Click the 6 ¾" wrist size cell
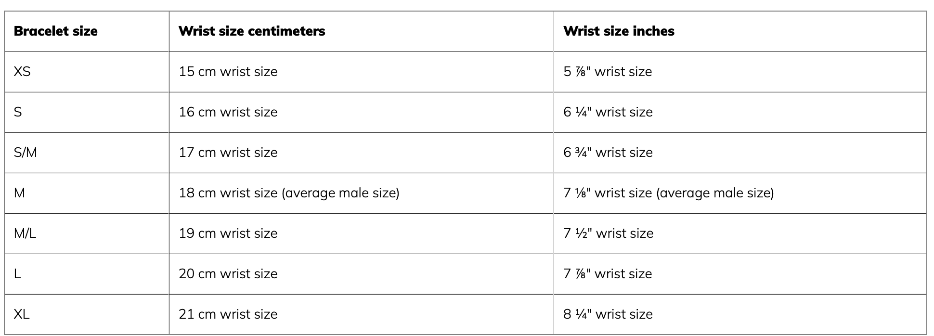The image size is (934, 336). coord(608,153)
